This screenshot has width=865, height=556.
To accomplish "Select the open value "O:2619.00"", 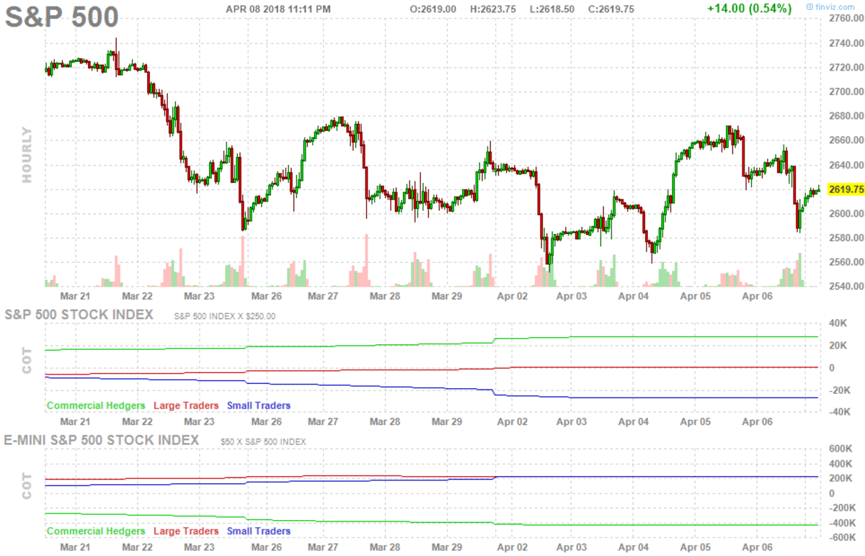I will (x=433, y=9).
